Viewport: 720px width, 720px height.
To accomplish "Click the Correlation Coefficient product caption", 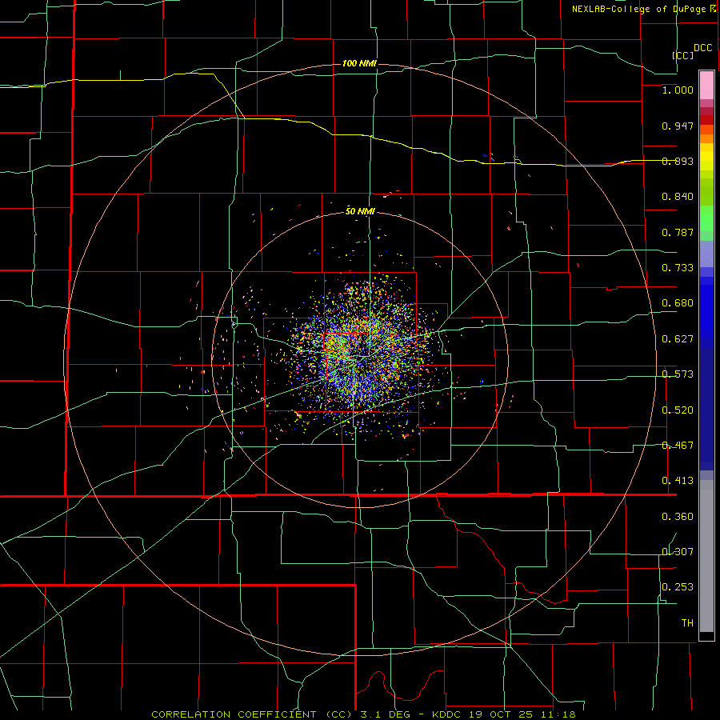I will pyautogui.click(x=363, y=714).
